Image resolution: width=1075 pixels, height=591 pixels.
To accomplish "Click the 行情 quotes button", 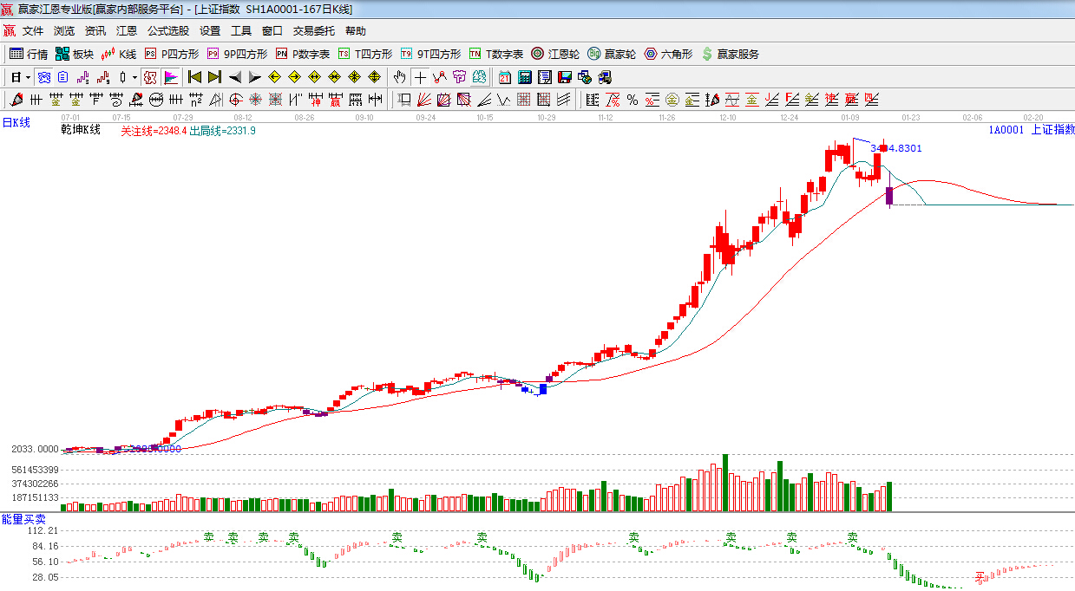I will click(29, 54).
